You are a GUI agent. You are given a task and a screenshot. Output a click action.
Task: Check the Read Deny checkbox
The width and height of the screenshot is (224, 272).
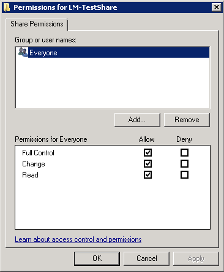pyautogui.click(x=184, y=175)
